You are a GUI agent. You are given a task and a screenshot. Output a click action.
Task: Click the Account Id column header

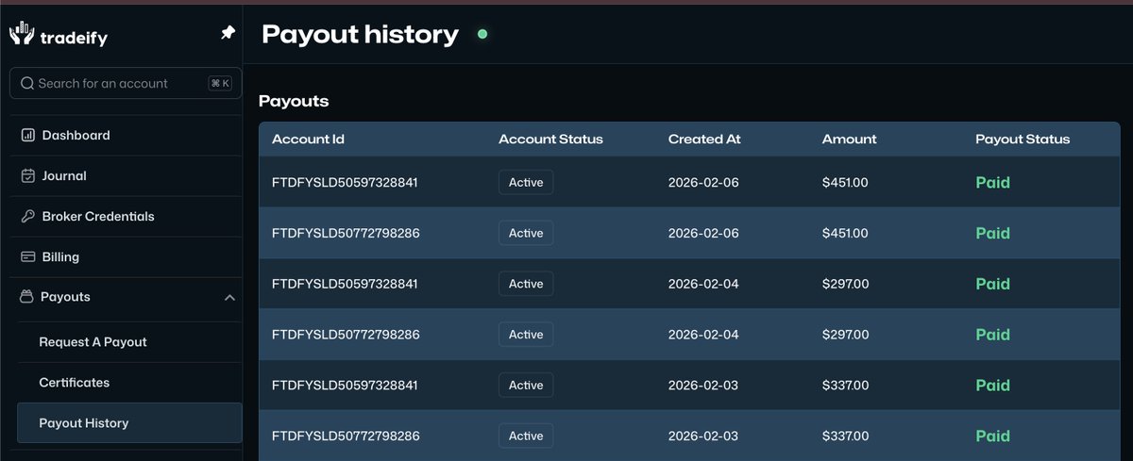click(x=308, y=139)
